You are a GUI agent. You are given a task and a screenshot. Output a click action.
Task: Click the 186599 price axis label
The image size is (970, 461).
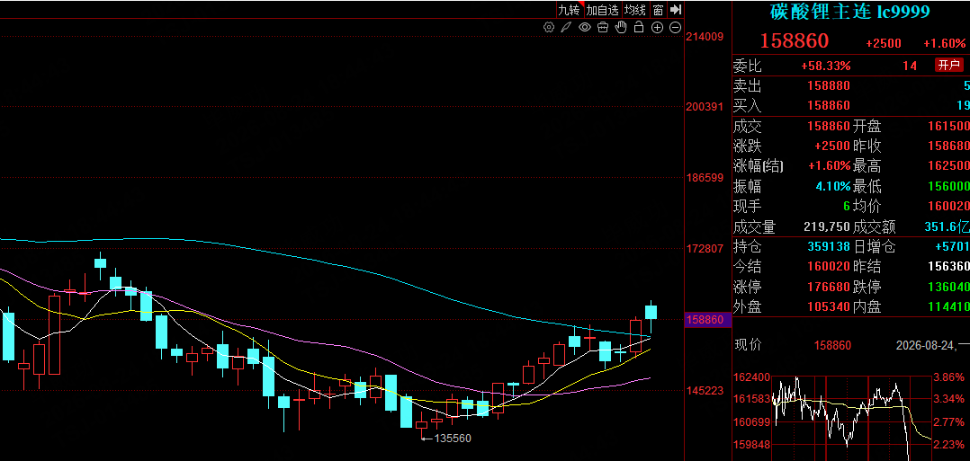705,177
